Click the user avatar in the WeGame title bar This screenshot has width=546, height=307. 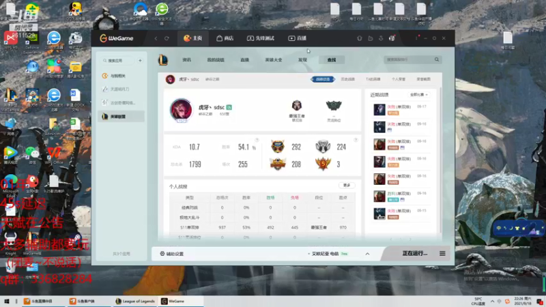coord(392,38)
